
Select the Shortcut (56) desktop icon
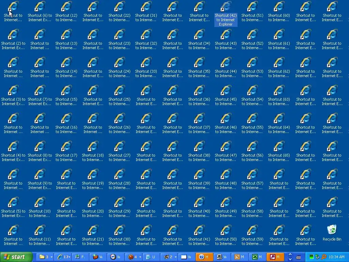253,151
